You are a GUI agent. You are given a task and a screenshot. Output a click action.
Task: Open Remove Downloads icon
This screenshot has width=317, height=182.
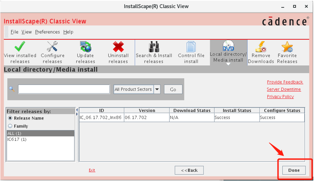[261, 47]
